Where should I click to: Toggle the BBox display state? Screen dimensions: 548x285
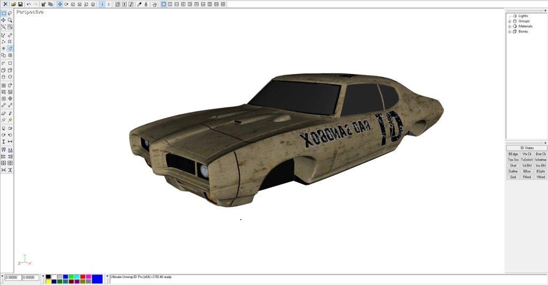point(527,171)
